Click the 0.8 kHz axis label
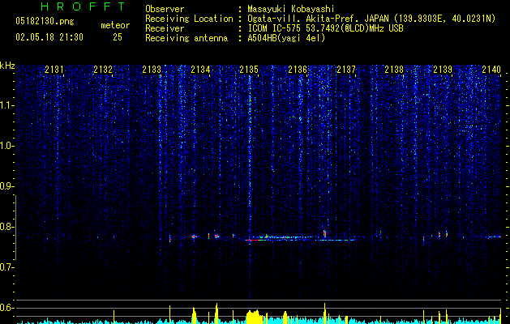510x324 pixels. tap(6, 227)
